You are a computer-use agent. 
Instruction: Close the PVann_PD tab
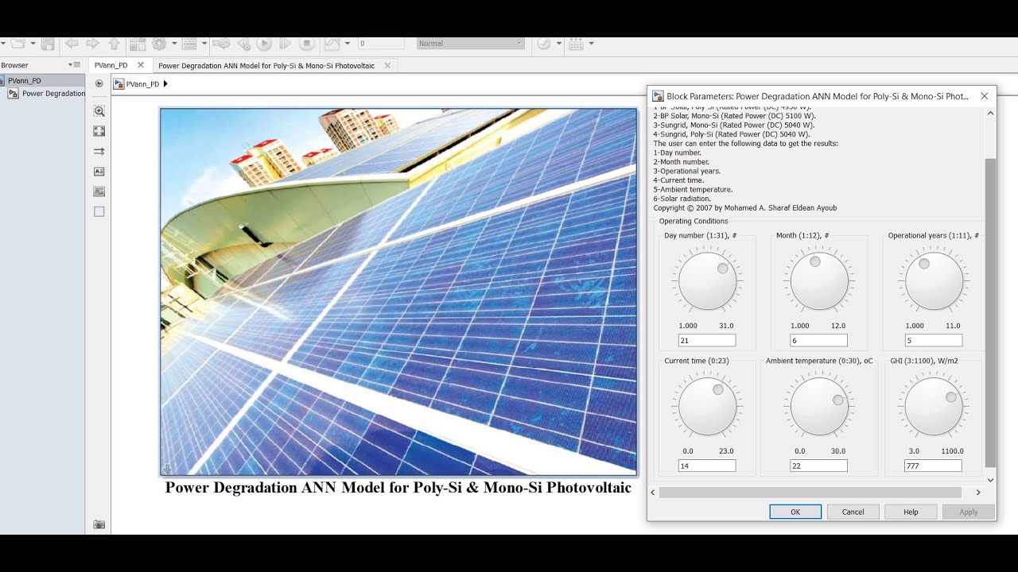click(141, 65)
